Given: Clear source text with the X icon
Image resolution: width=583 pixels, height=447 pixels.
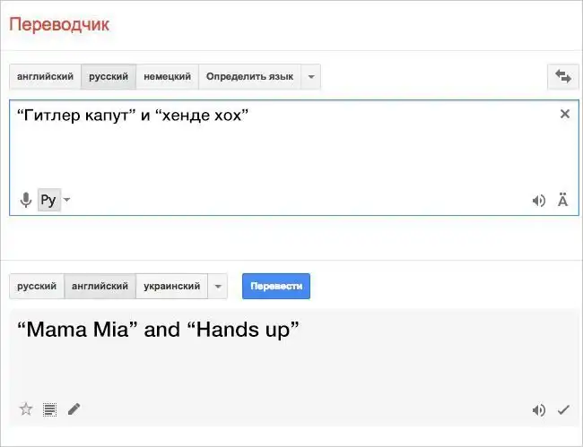Looking at the screenshot, I should (564, 114).
